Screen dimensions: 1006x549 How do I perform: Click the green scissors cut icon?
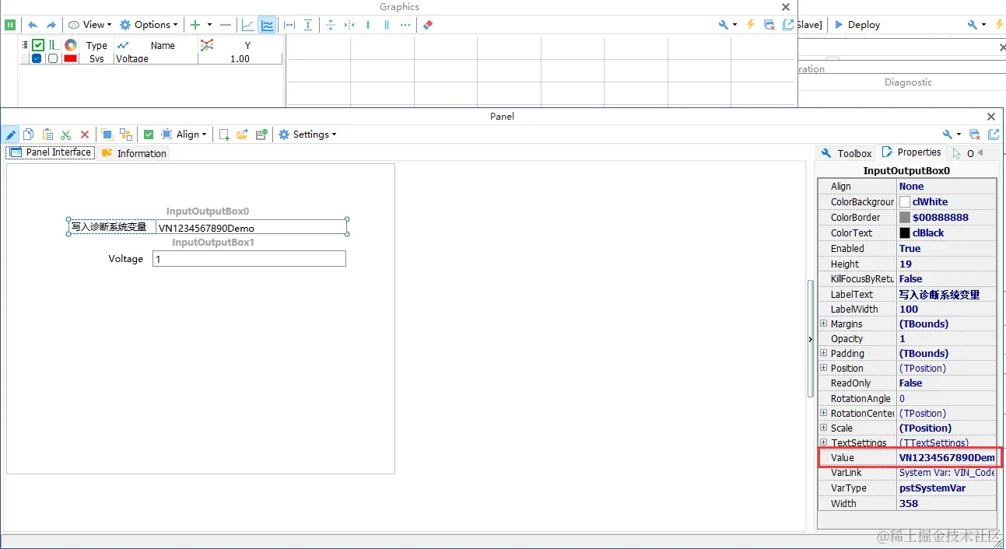66,135
